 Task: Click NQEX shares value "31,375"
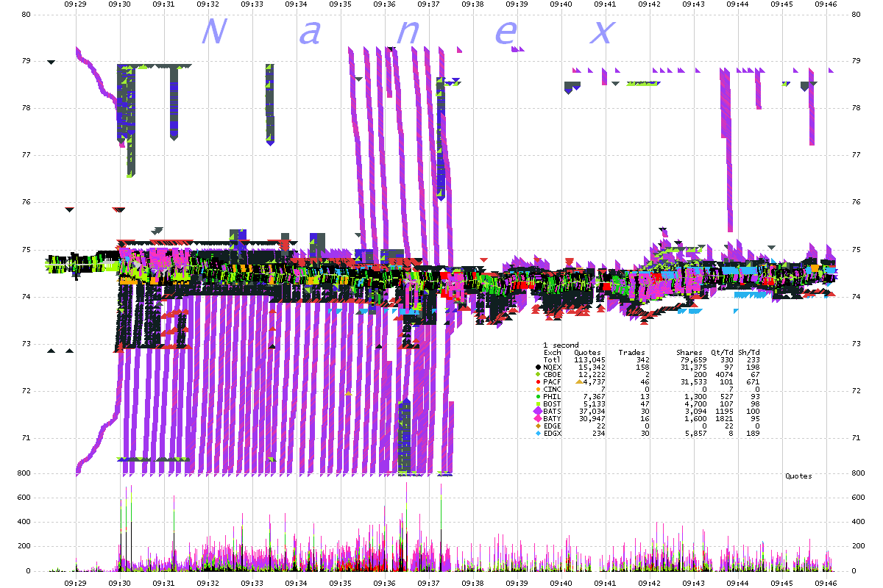pos(692,367)
